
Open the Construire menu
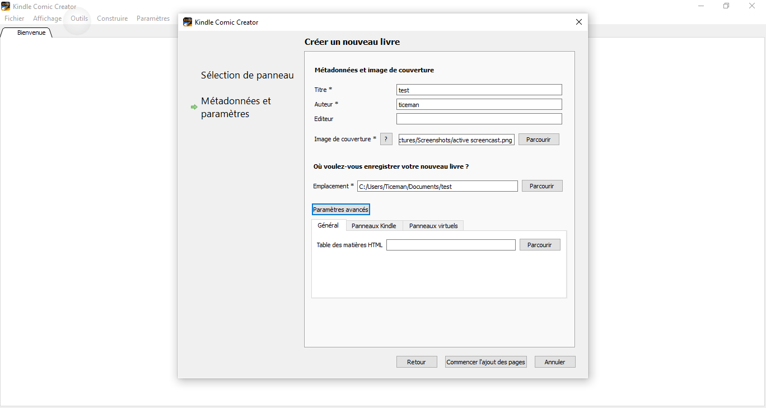tap(112, 18)
